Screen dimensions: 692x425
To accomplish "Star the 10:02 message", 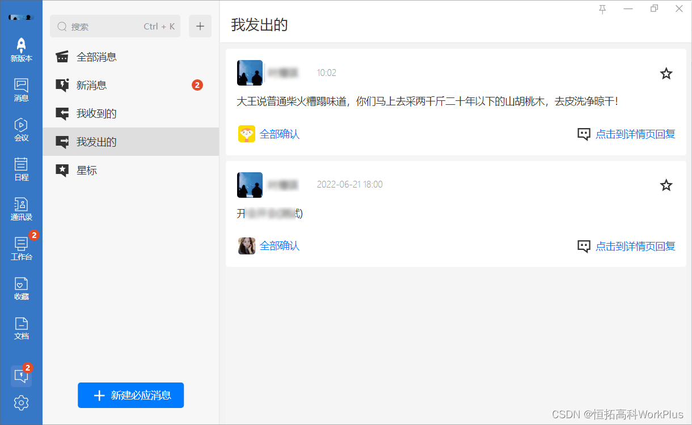I will (666, 73).
